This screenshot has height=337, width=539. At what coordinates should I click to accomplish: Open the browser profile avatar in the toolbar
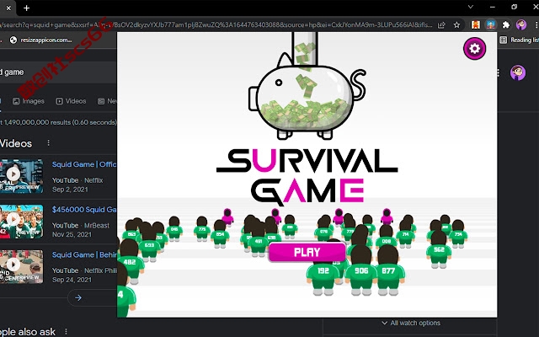521,24
